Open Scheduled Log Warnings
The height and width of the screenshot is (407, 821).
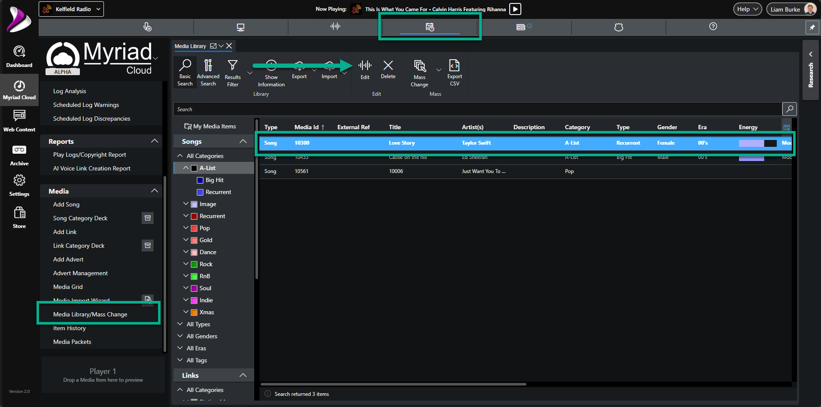tap(86, 105)
